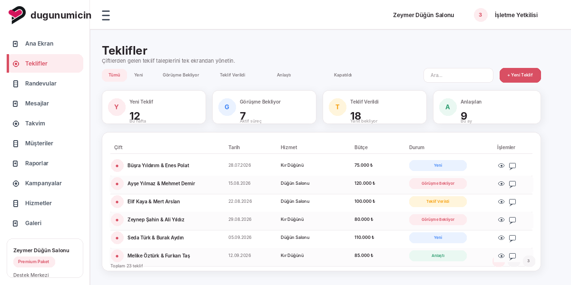Screen dimensions: 571x285
Task: Select the Teklif Verildi filter tab
Action: click(x=232, y=75)
